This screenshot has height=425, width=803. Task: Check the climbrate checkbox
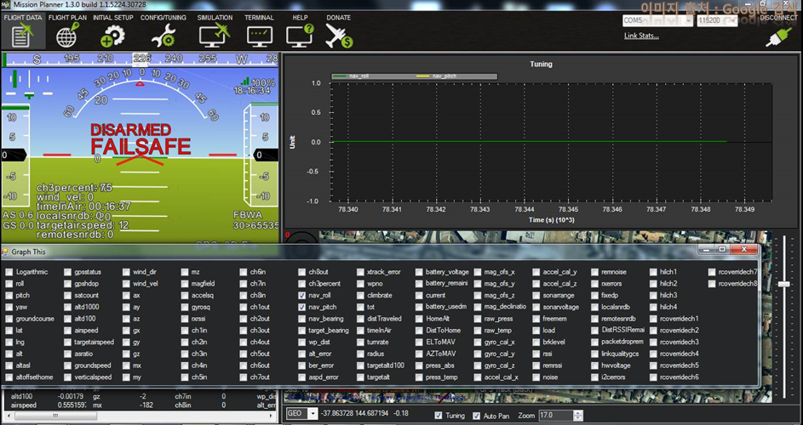click(360, 295)
